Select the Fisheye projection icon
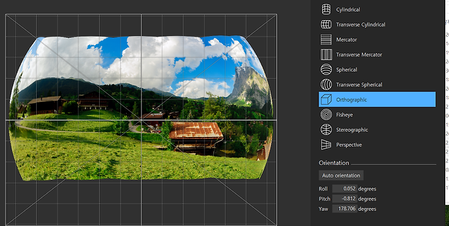 (326, 115)
